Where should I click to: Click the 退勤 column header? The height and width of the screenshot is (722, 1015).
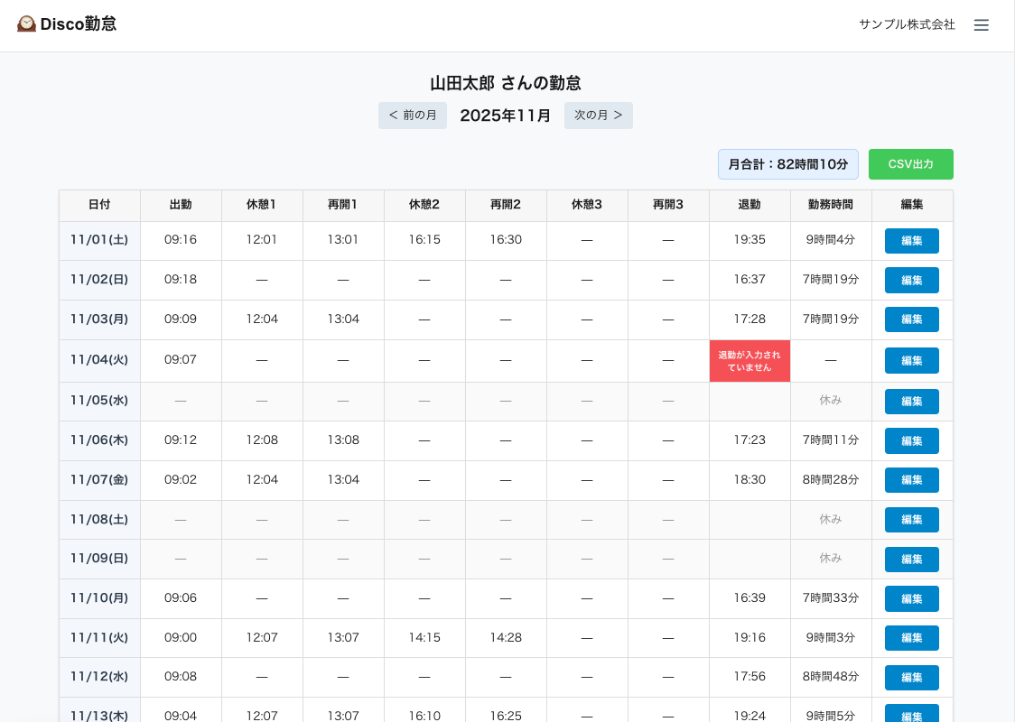[x=750, y=205]
